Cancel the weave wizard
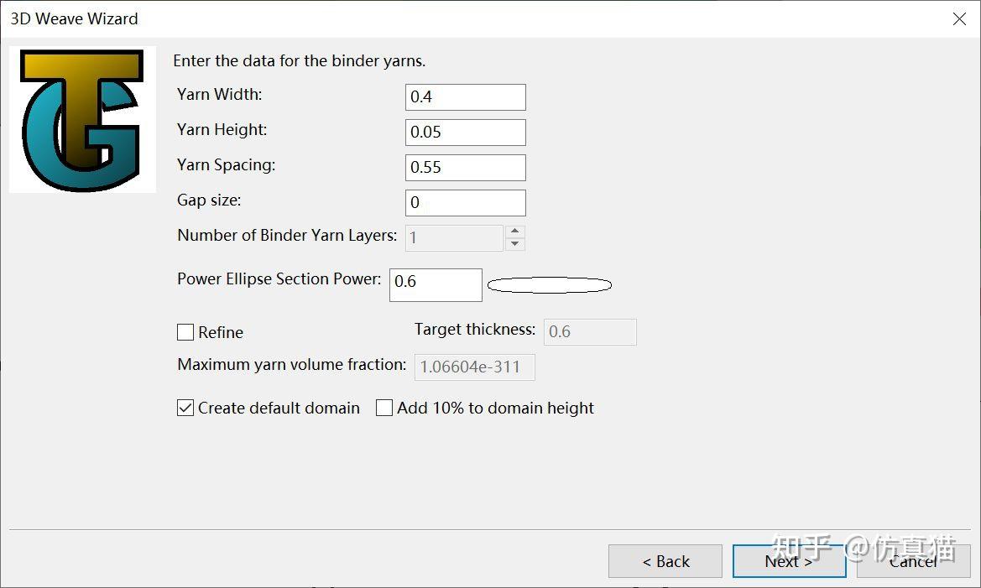 coord(913,561)
